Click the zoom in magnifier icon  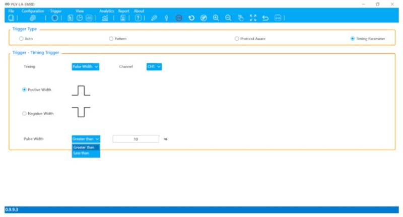tap(216, 18)
